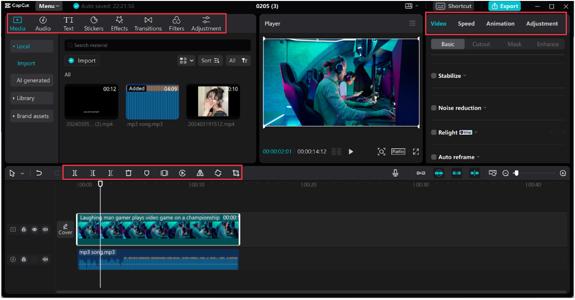Add a marker with the marker icon
Viewport: 575px width, 300px height.
(147, 173)
